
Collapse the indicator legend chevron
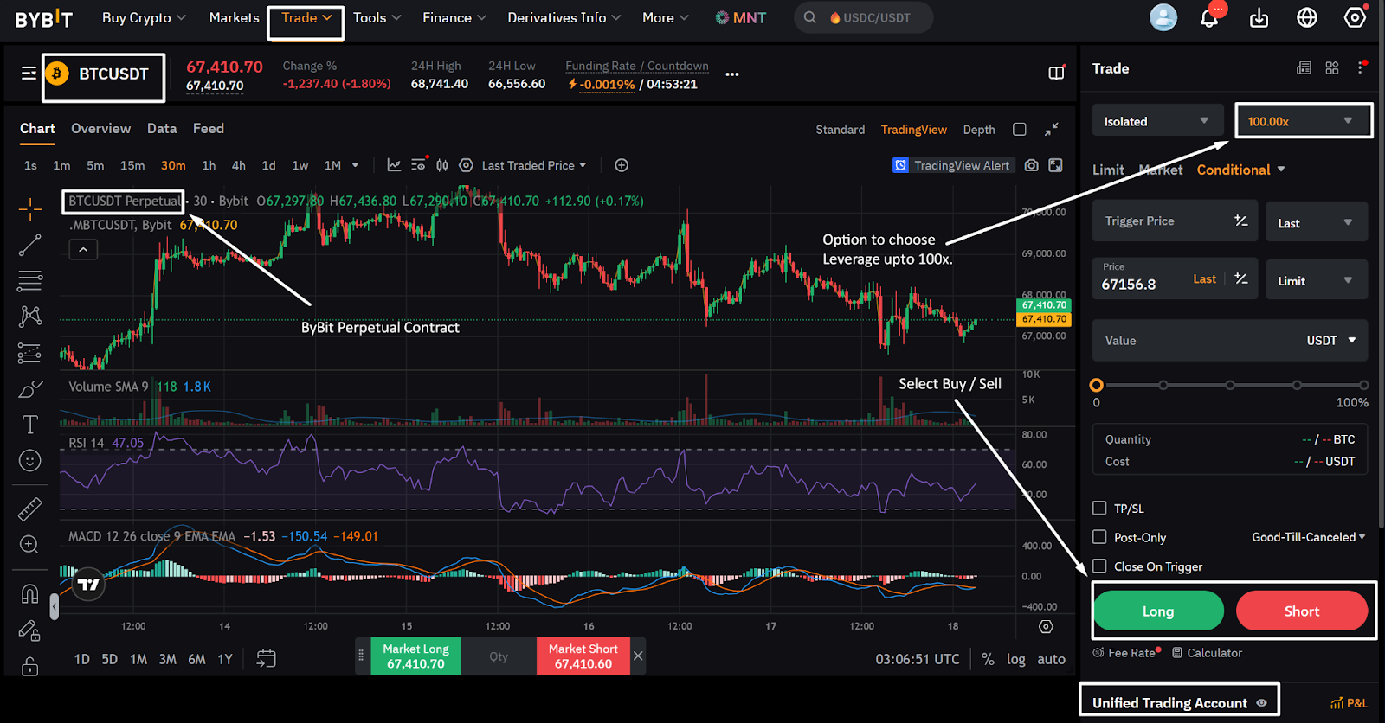pyautogui.click(x=83, y=250)
